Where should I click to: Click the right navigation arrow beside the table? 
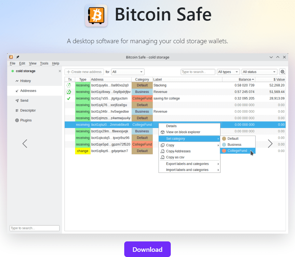[270, 143]
